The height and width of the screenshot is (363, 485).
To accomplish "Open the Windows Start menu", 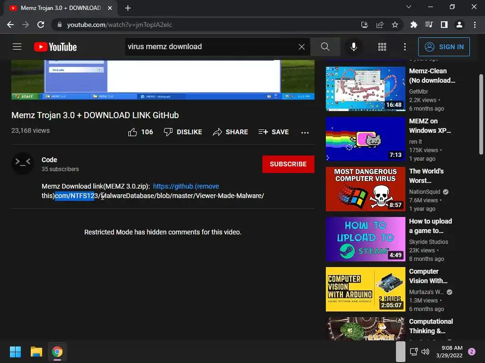I will (15, 352).
